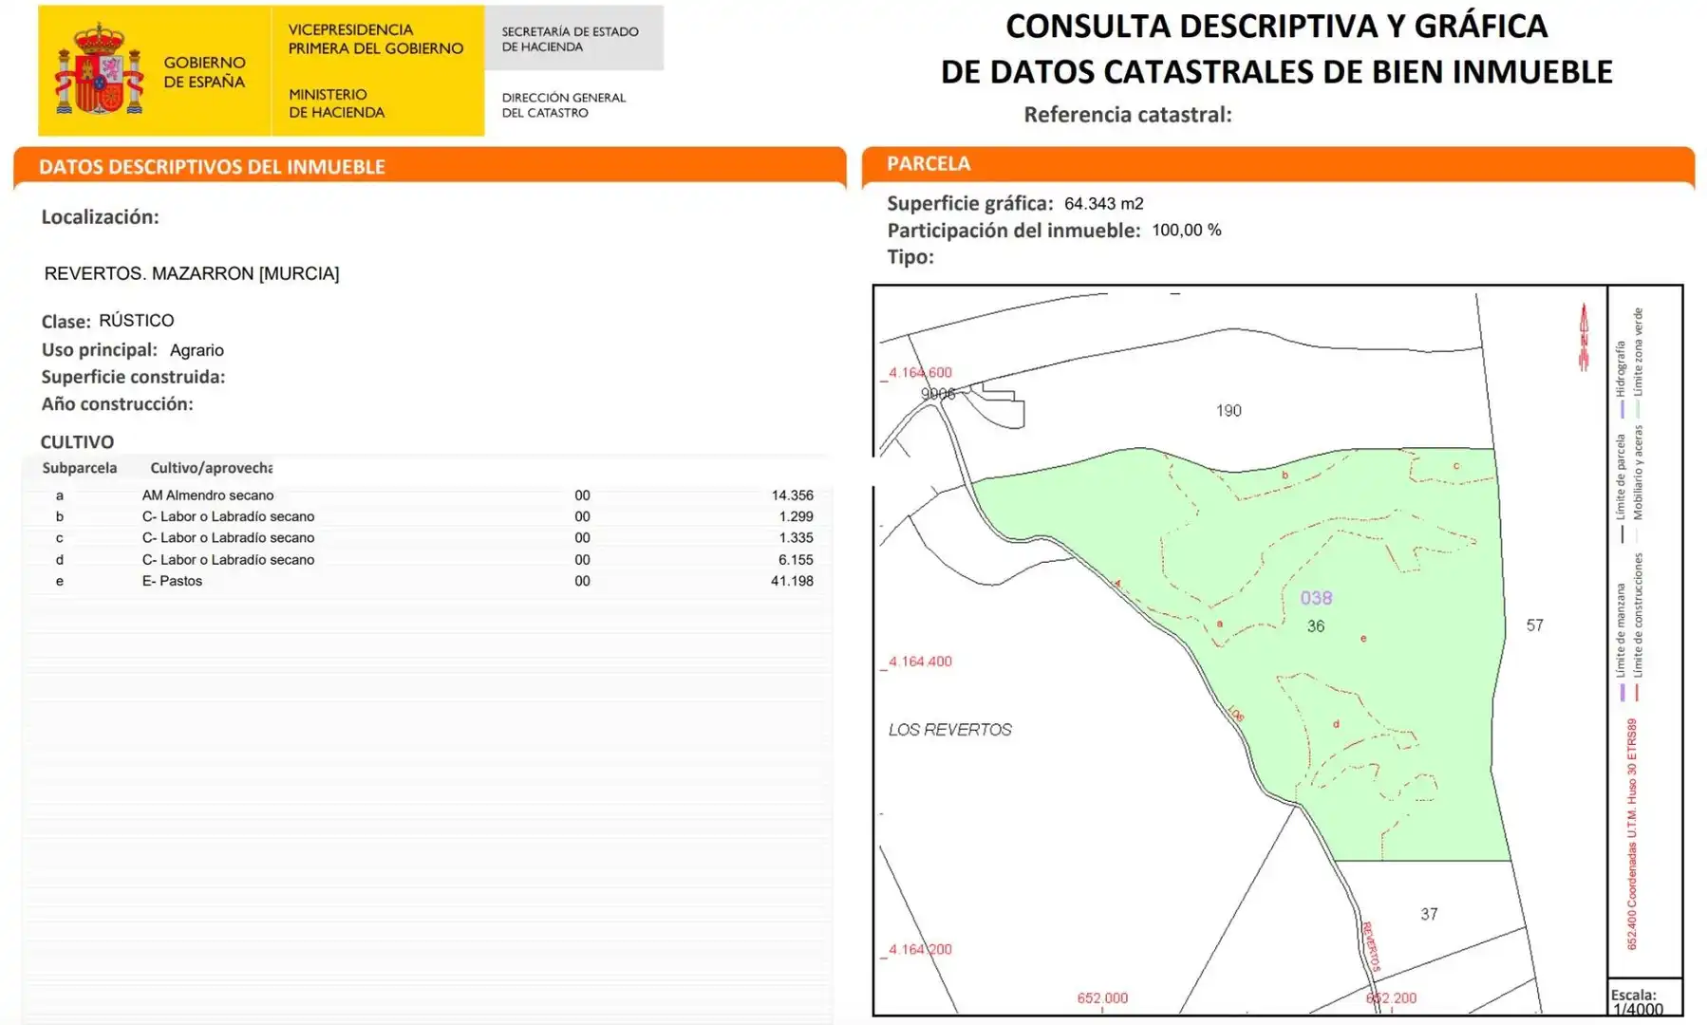This screenshot has height=1025, width=1707.
Task: Click 'SECRETARÍA DE ESTADO DE HACIENDA' box
Action: pos(573,38)
